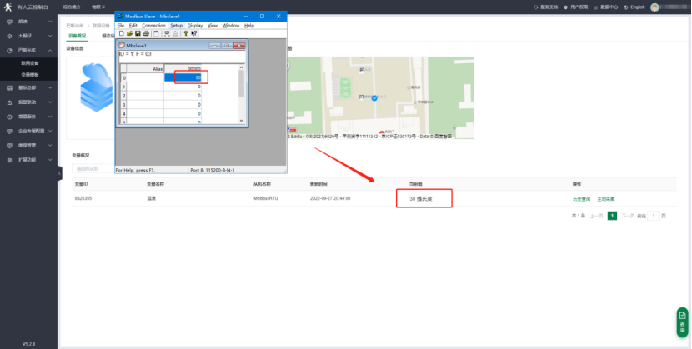Click the Save icon in Modbus Slave toolbar
692x349 pixels.
[x=136, y=33]
